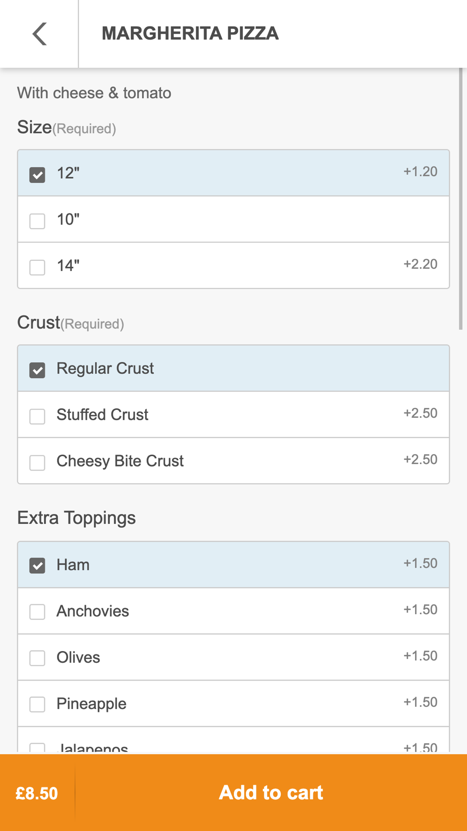The height and width of the screenshot is (831, 467).
Task: Tick the Olives topping checkbox
Action: pyautogui.click(x=37, y=658)
